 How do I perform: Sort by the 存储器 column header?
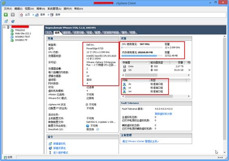(135, 62)
